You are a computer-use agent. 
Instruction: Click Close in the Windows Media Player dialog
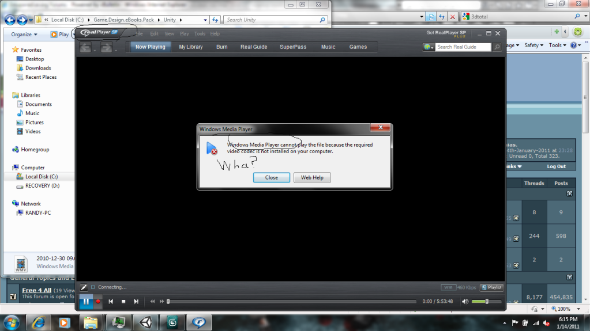[x=271, y=177]
